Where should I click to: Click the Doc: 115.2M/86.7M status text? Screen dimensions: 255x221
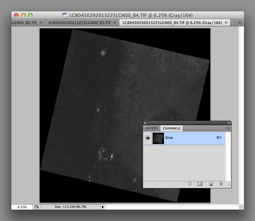click(70, 207)
